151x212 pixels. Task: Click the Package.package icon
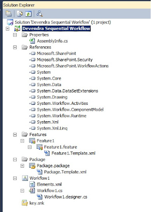coord(32,166)
